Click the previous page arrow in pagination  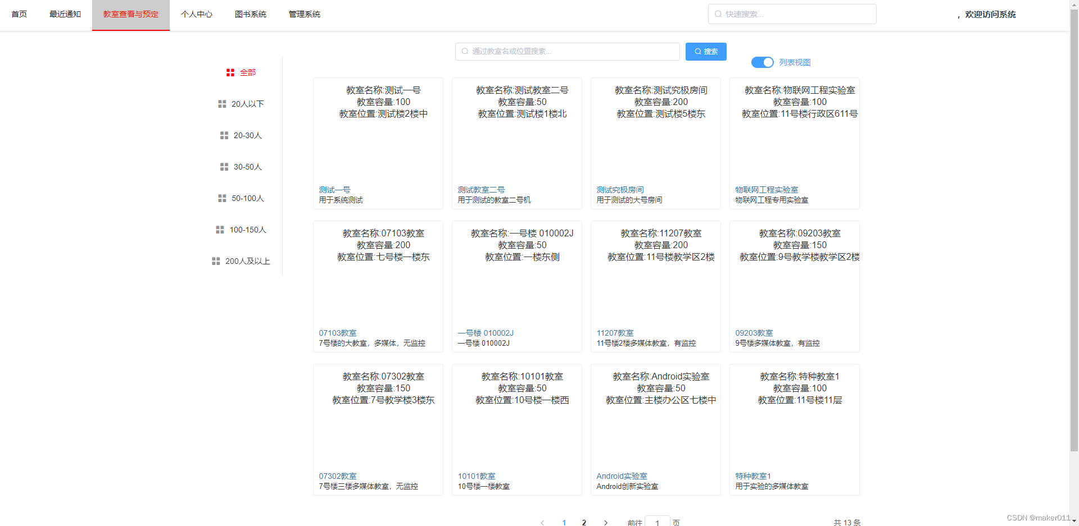[542, 523]
